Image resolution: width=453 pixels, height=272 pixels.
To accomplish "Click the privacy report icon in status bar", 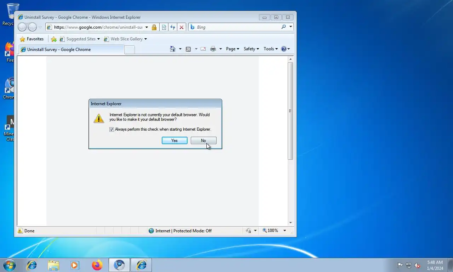I will pyautogui.click(x=249, y=231).
